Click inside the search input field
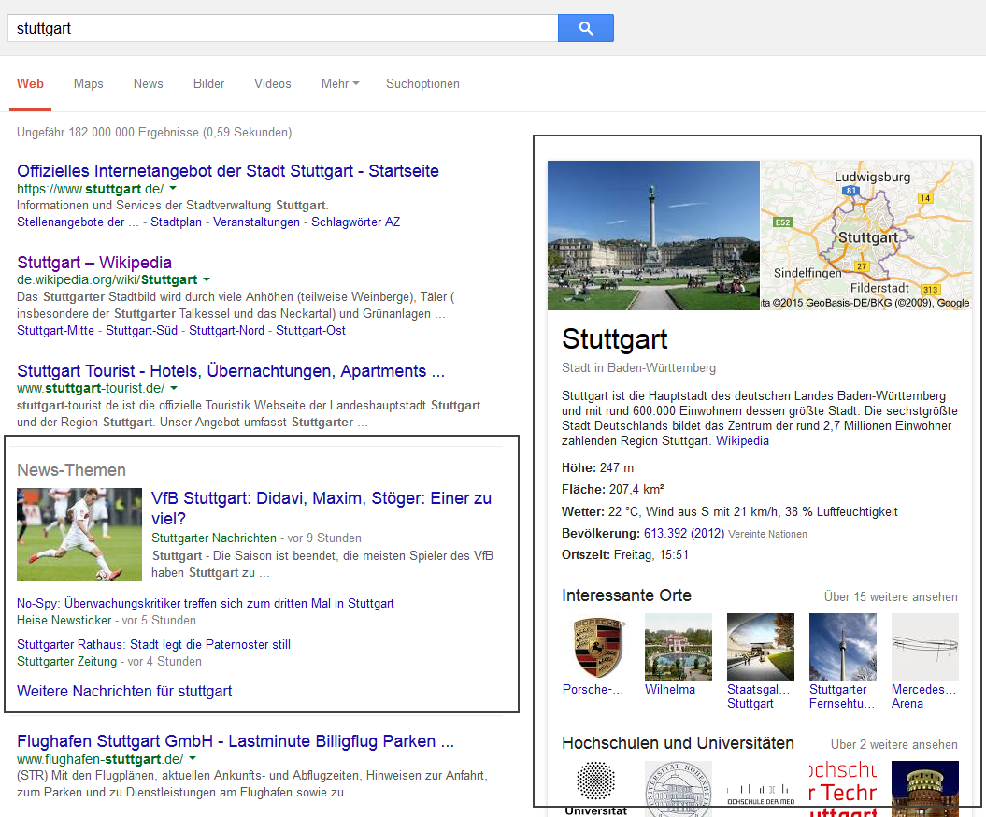Screen dimensions: 986x817 pyautogui.click(x=280, y=28)
